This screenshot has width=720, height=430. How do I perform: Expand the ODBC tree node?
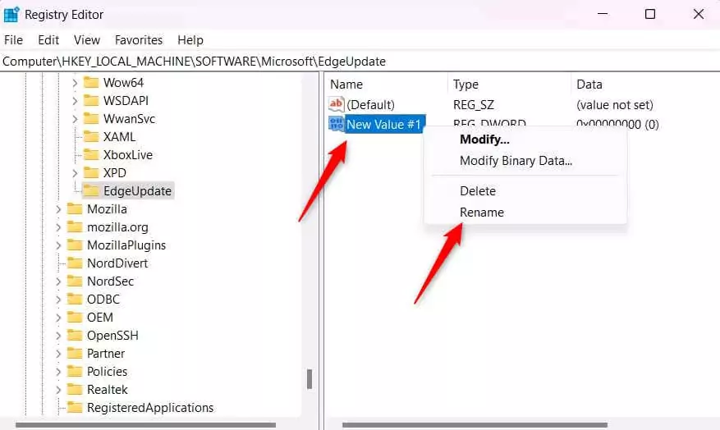(58, 300)
